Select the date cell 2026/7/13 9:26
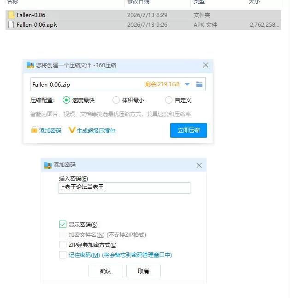This screenshot has width=290, height=298. coord(147,25)
